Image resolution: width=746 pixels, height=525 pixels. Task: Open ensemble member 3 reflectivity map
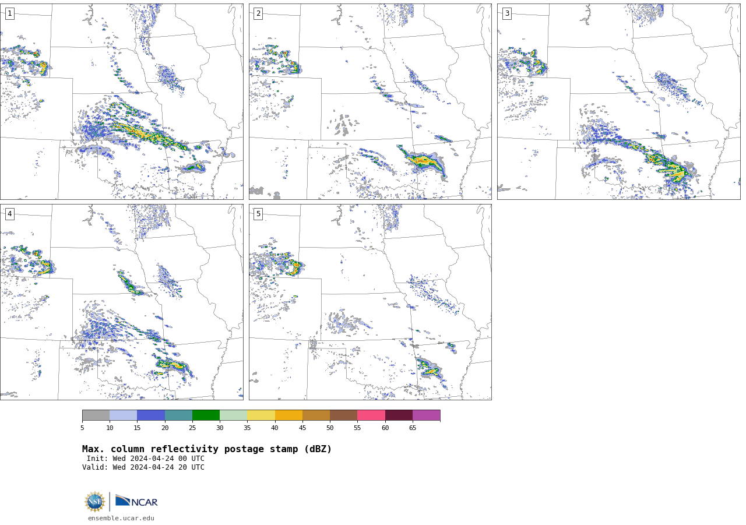618,101
